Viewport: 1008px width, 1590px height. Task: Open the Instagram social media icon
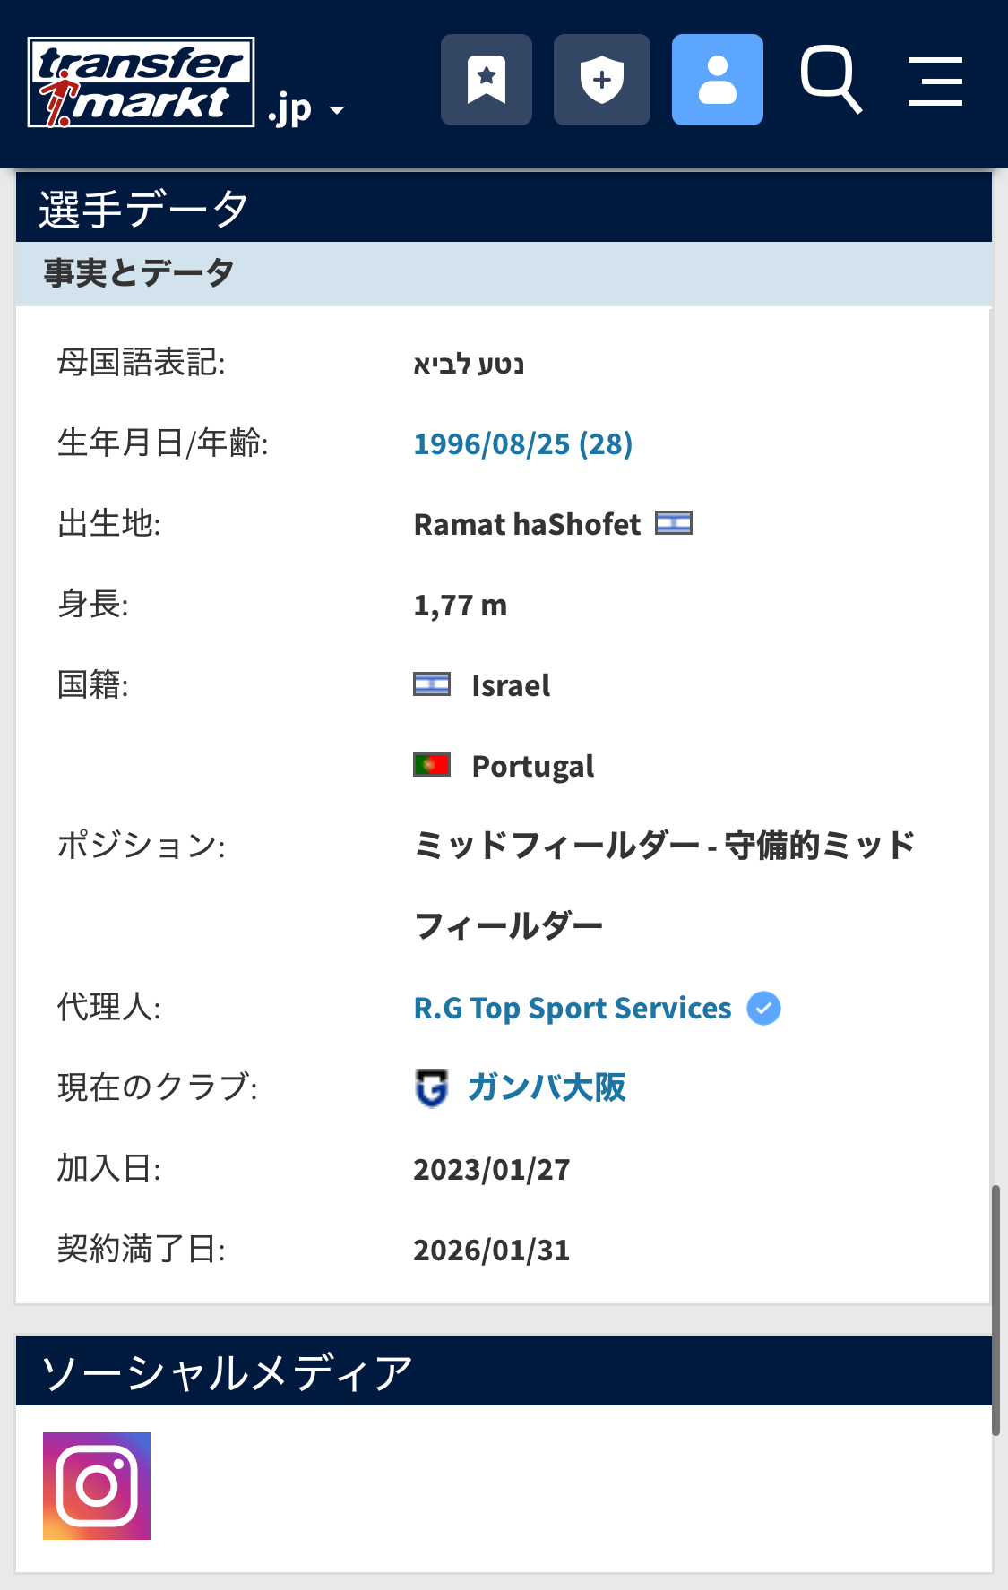tap(97, 1486)
